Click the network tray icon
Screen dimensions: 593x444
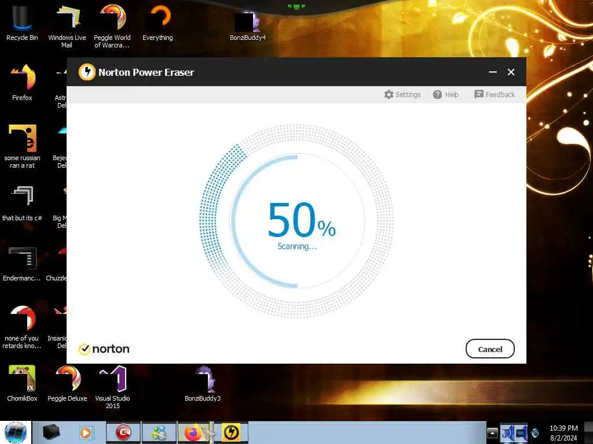tap(520, 433)
